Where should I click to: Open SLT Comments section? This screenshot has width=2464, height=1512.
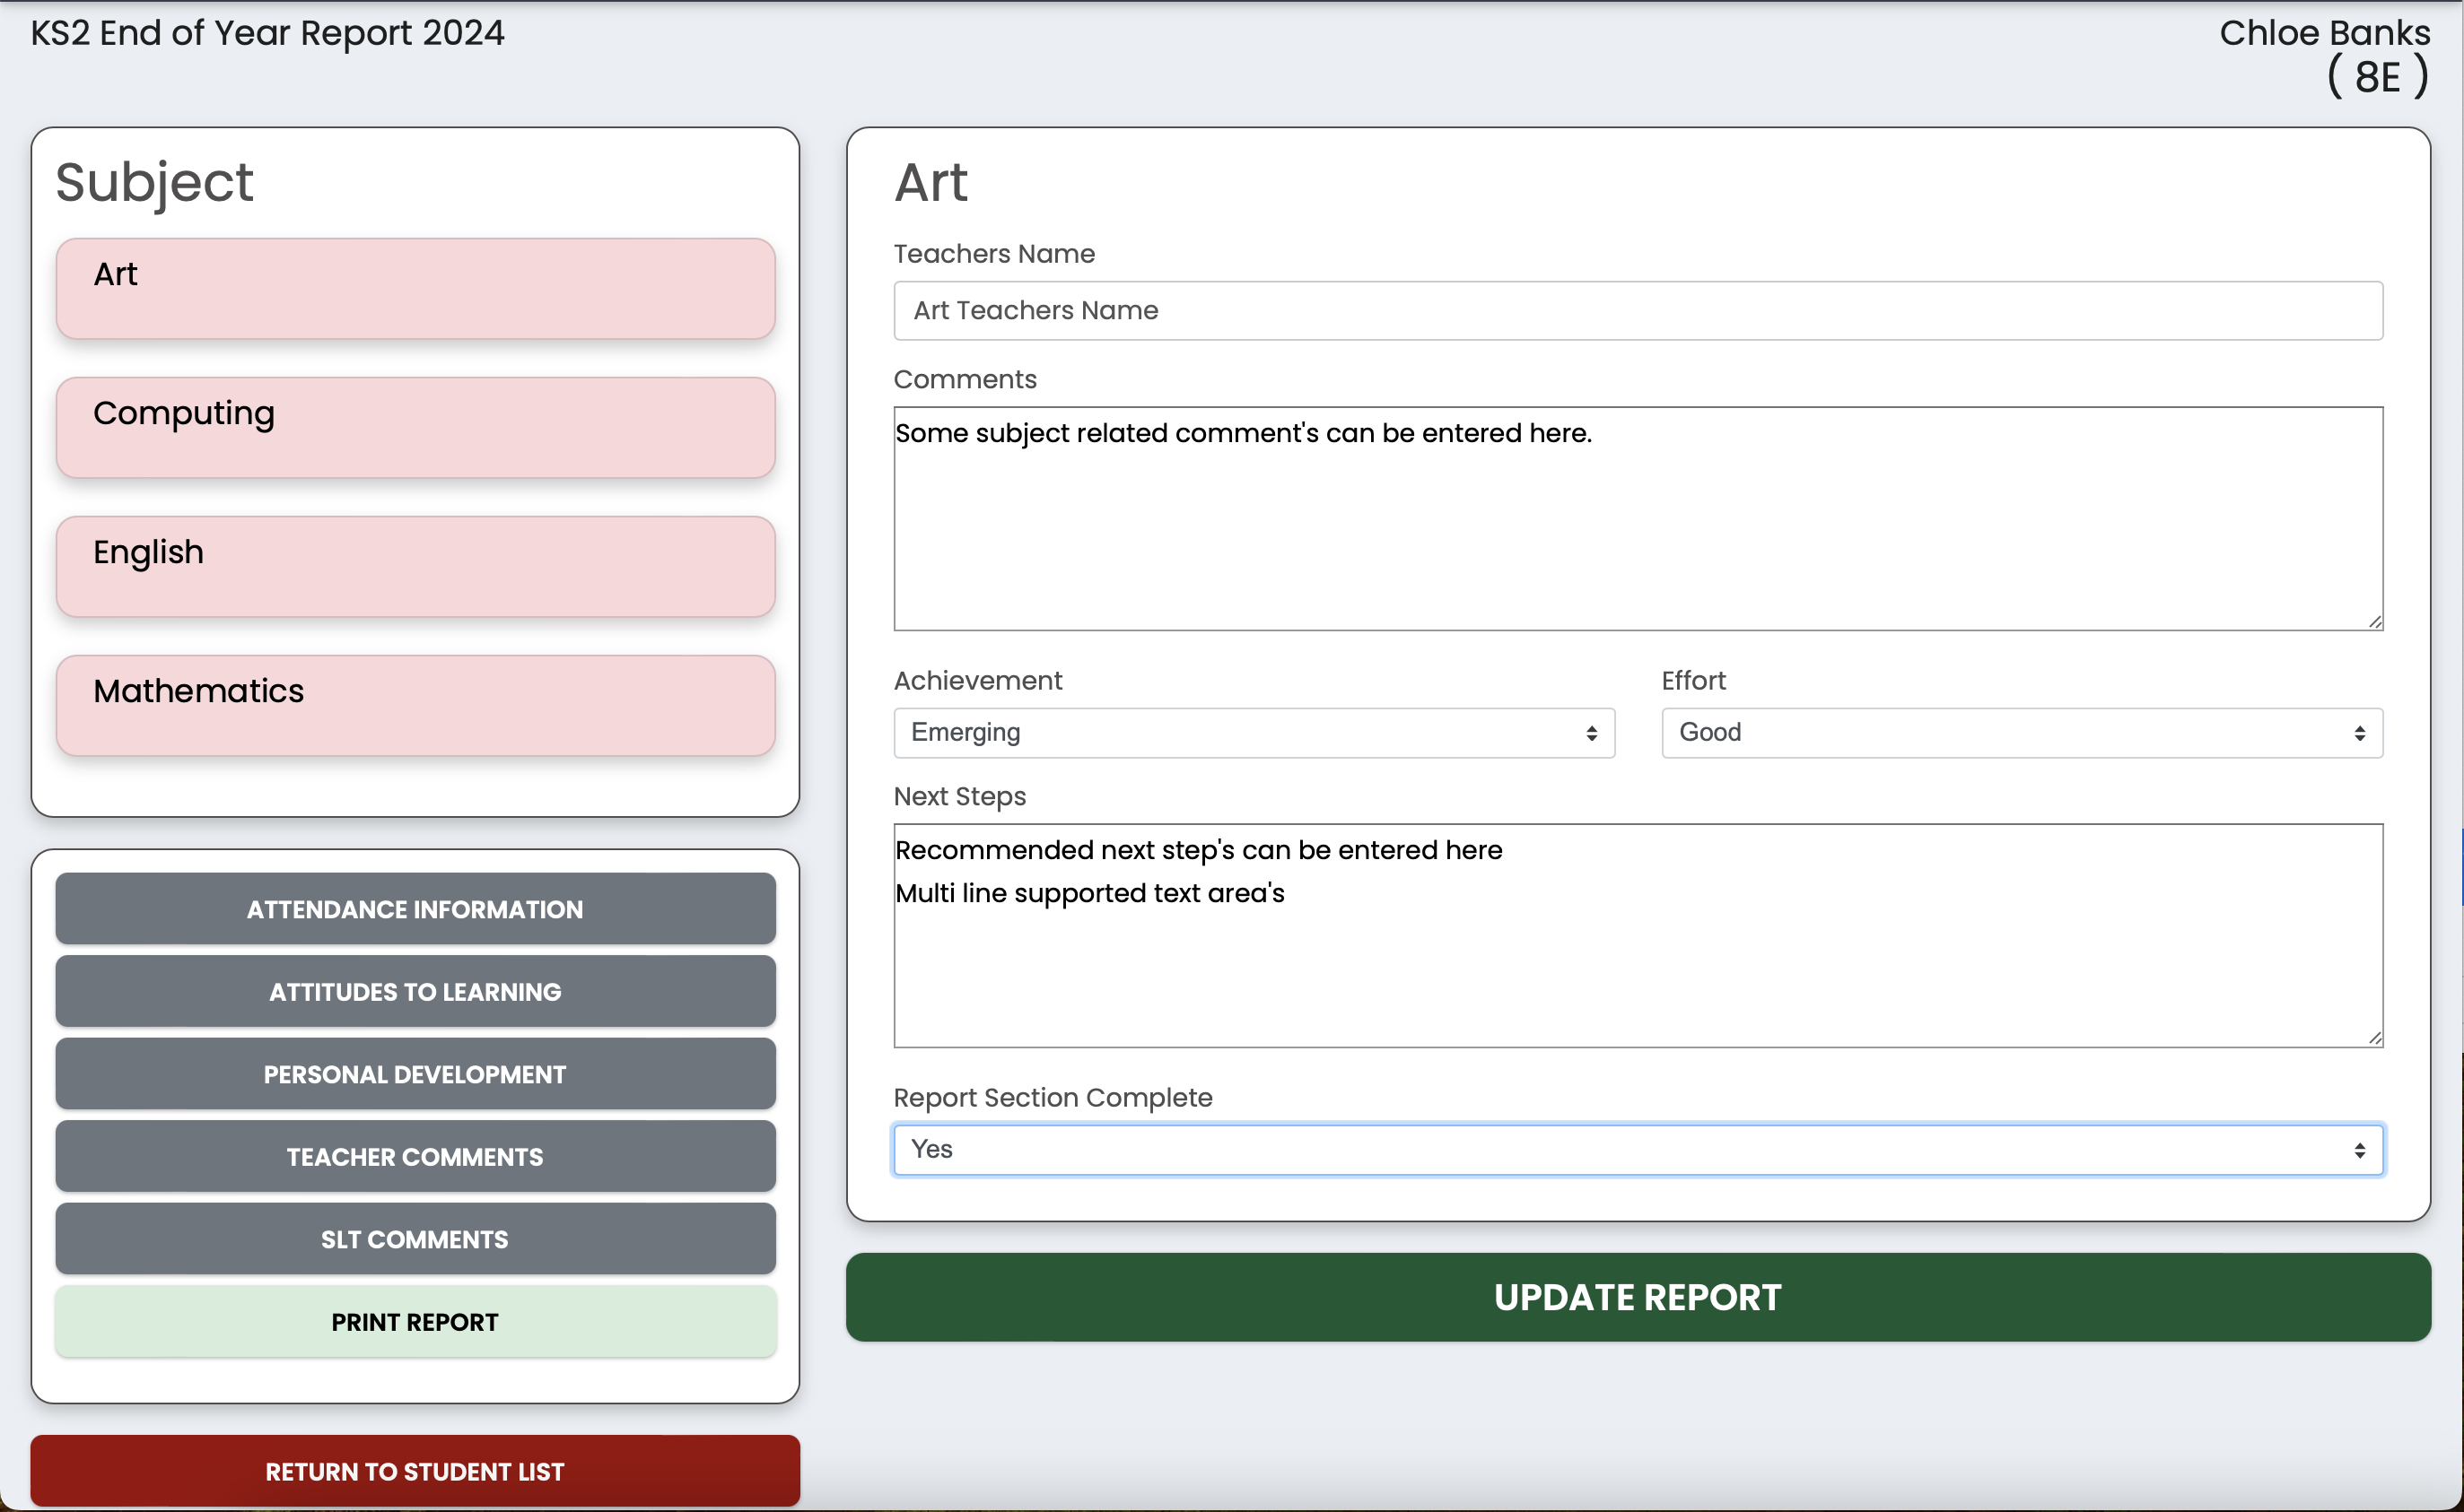point(415,1239)
